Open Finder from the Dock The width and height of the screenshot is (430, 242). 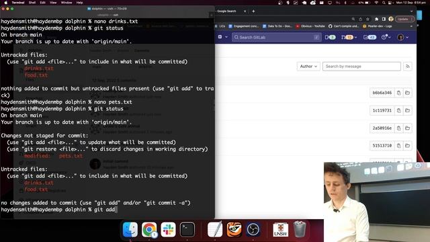click(130, 229)
